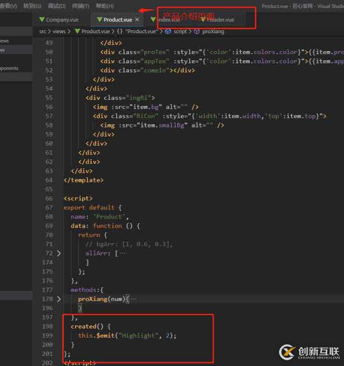Click item.smallBg in the img tag
344x366 pixels.
[x=162, y=125]
